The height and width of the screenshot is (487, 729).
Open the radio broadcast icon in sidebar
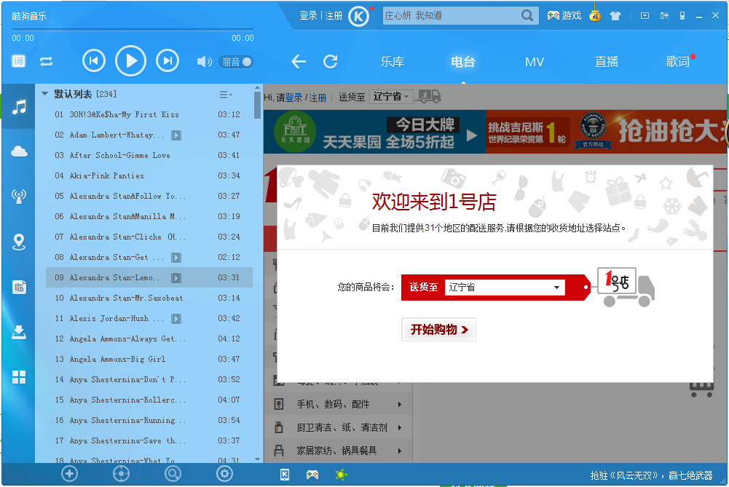[x=19, y=195]
